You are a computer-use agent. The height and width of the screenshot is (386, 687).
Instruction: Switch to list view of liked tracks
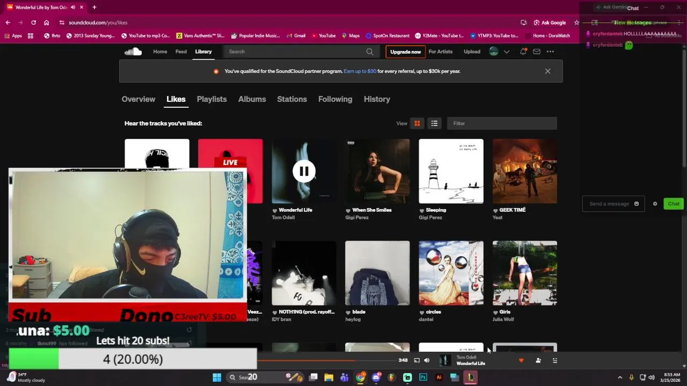point(434,123)
